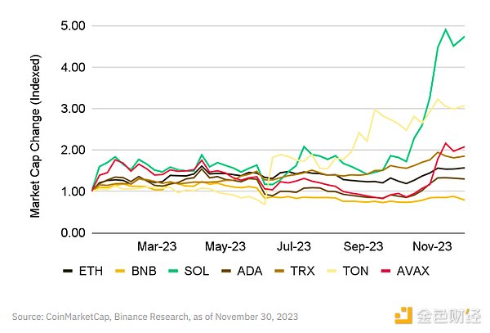Screen dimensions: 490x333
Task: Toggle the SOL series in the legend
Action: [x=201, y=269]
